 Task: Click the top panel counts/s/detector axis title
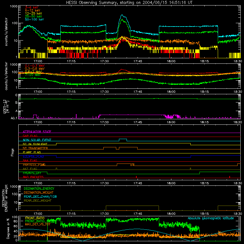pyautogui.click(x=6, y=32)
